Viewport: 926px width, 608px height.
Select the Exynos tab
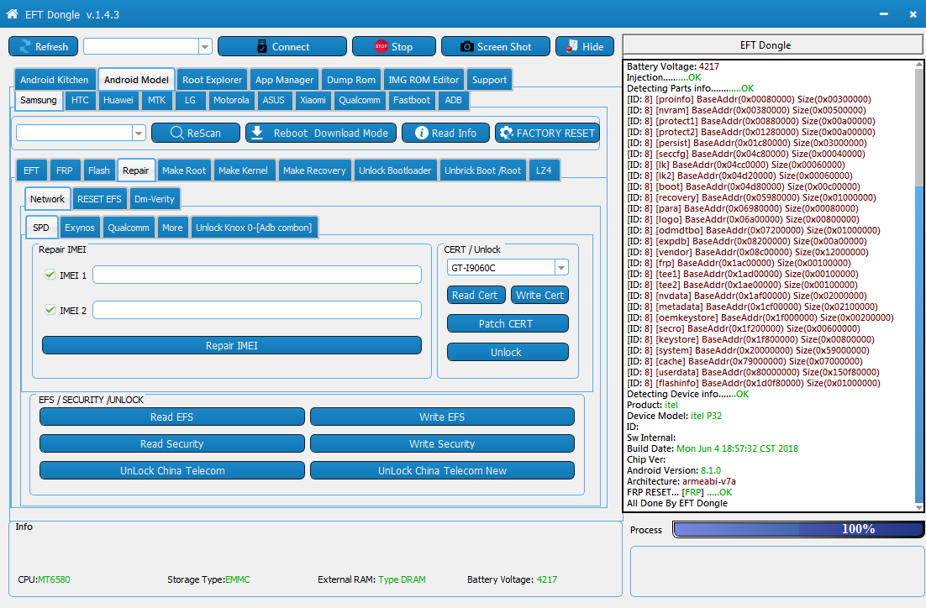(80, 228)
